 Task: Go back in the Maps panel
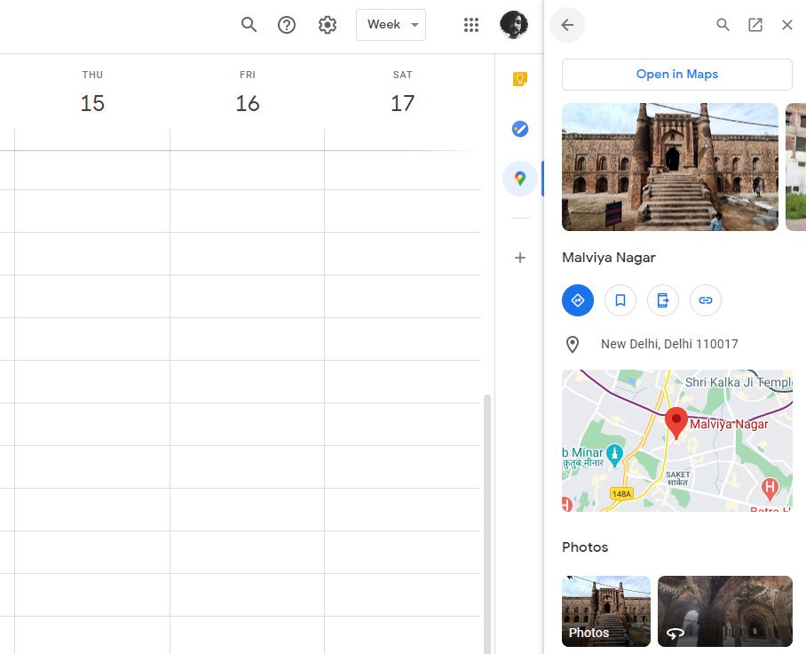567,25
